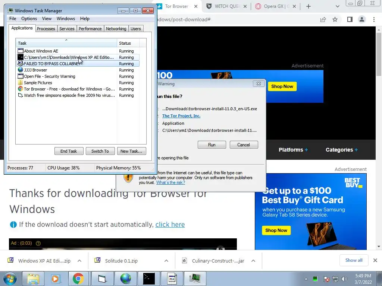
Task: Select the Watch free simpsons episode task
Action: (78, 95)
